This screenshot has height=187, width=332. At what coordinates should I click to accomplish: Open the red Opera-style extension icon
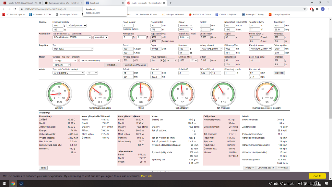(x=312, y=9)
